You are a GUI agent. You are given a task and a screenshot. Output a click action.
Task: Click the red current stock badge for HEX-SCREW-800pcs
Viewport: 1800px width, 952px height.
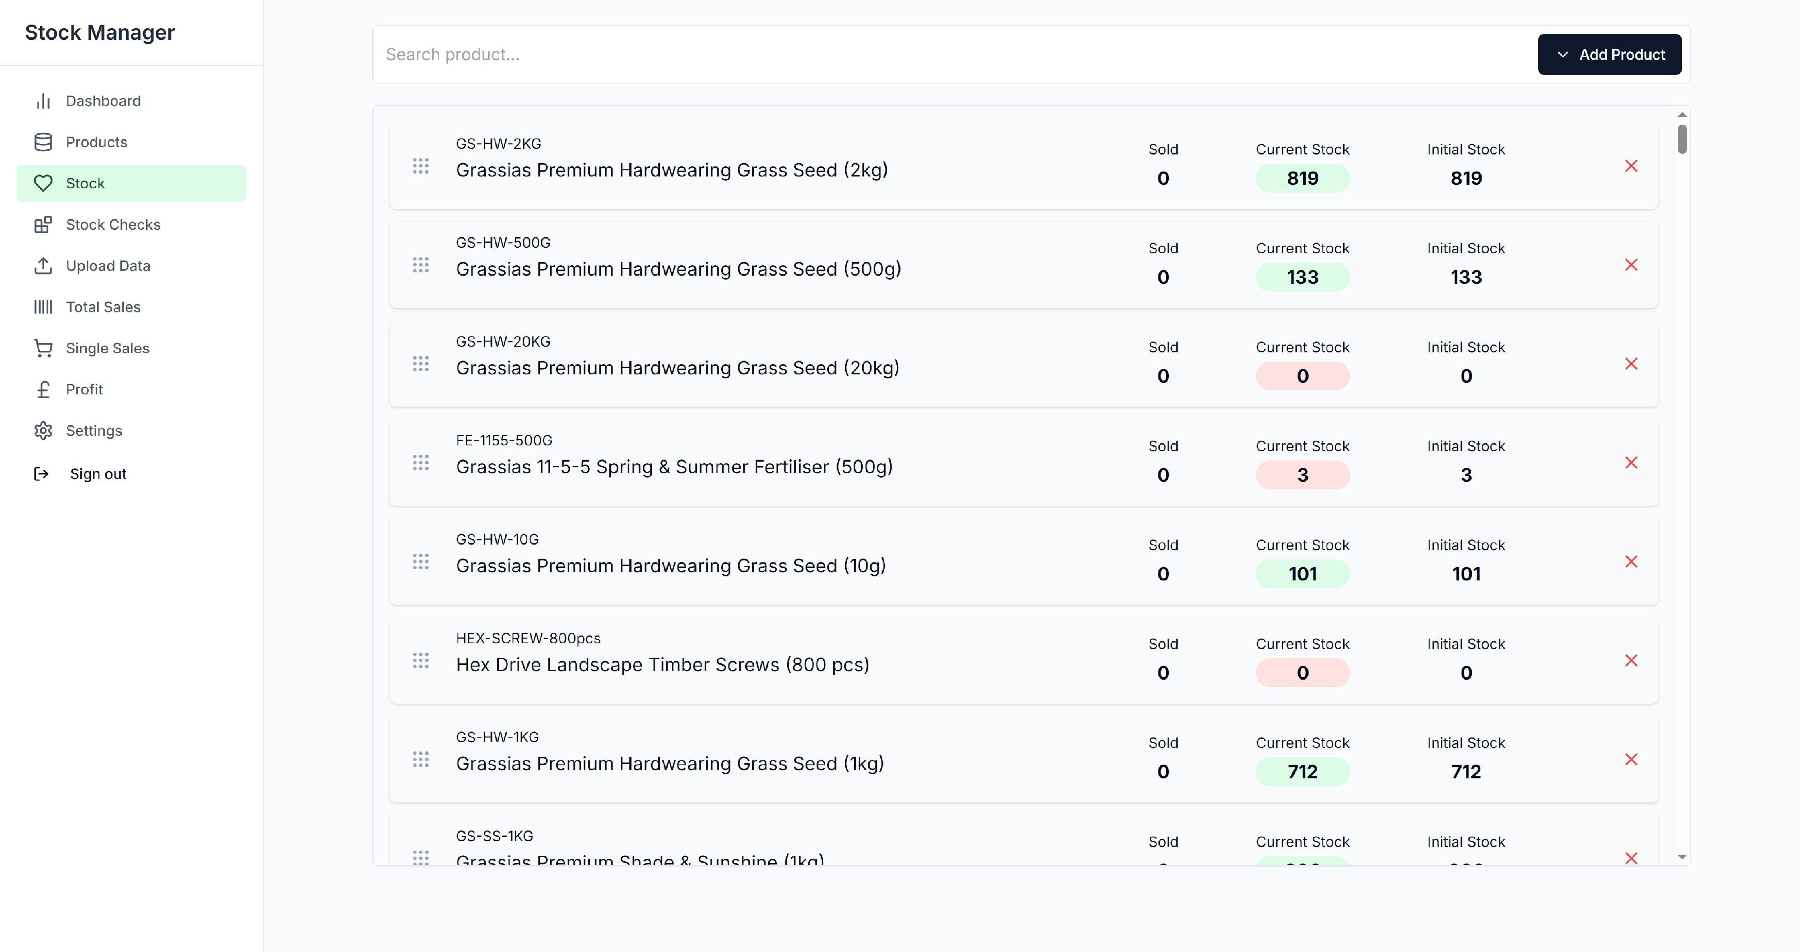tap(1302, 673)
